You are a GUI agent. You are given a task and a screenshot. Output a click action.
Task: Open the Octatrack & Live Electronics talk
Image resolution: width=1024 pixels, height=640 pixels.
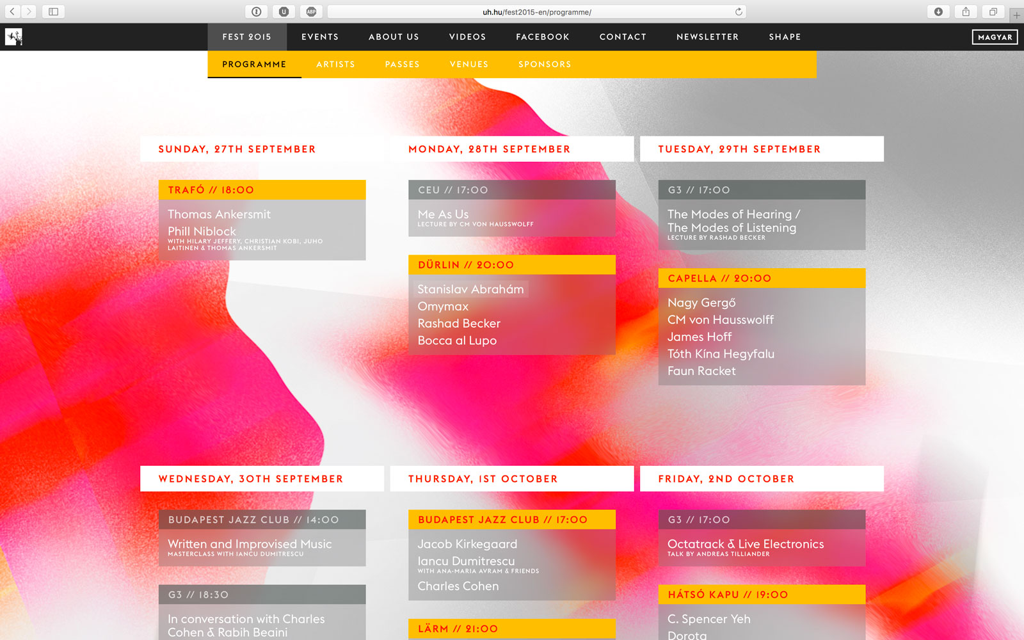click(x=745, y=544)
